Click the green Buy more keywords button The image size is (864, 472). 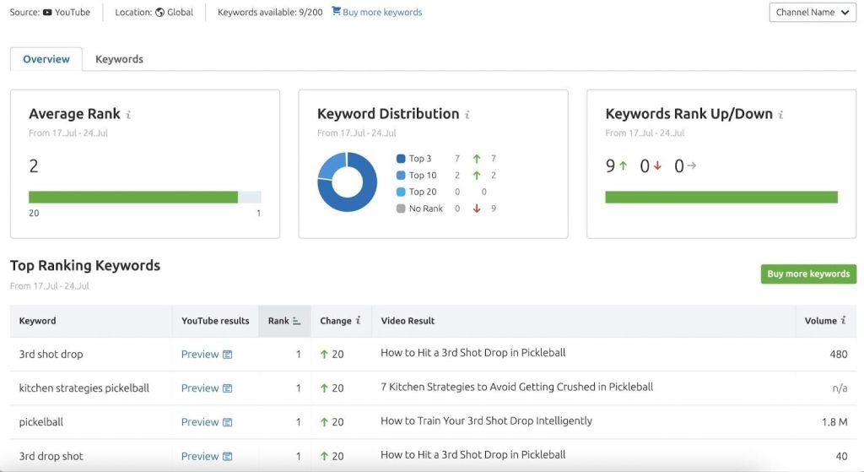[x=808, y=274]
